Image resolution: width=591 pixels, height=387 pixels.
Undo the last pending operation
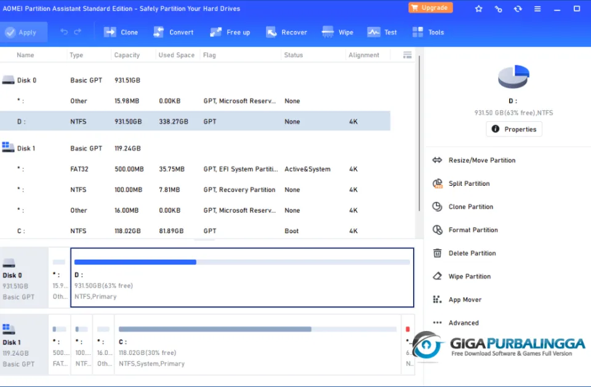tap(64, 31)
